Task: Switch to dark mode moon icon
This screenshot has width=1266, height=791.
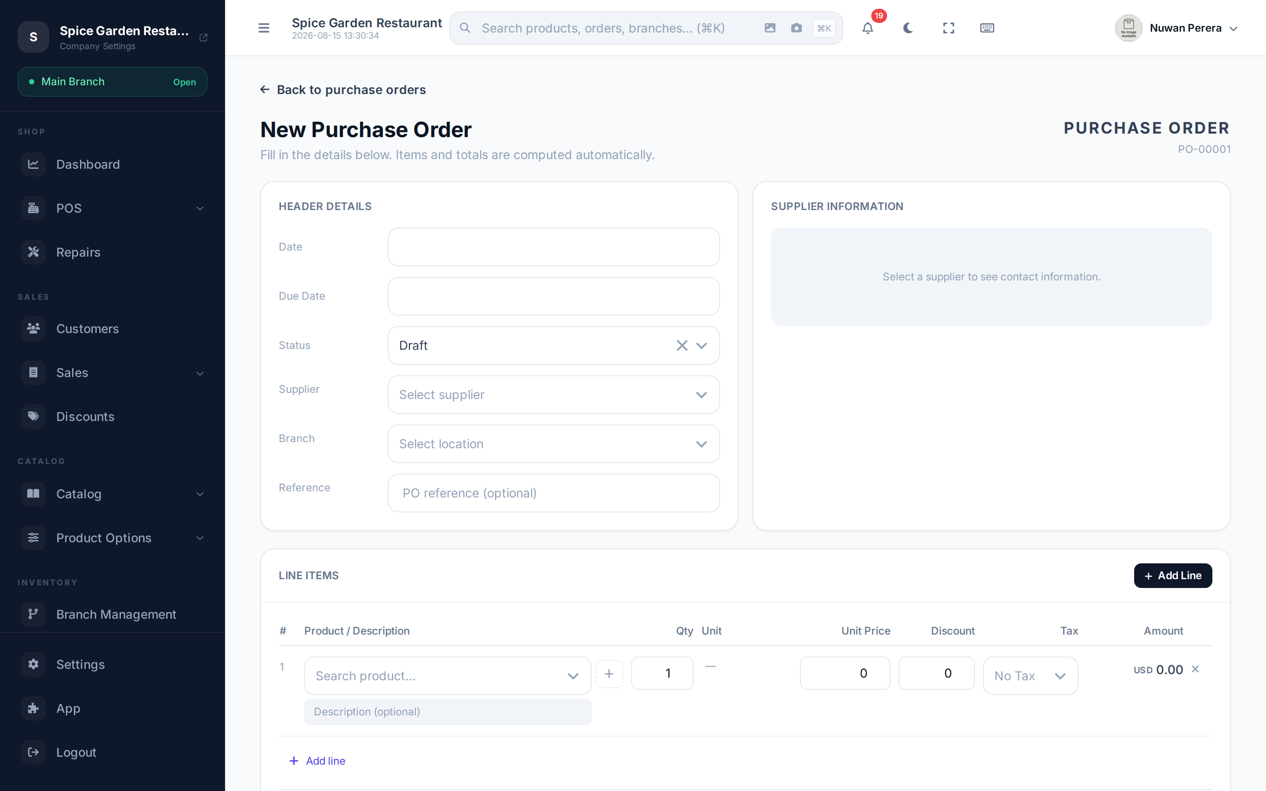Action: (x=908, y=28)
